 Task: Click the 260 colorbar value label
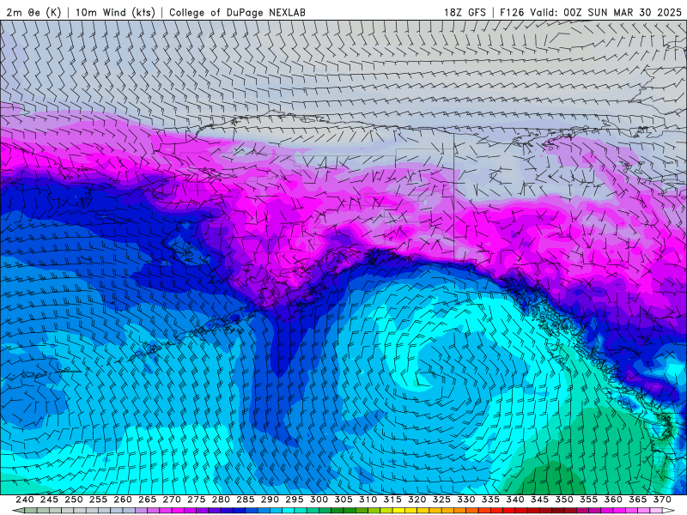pos(123,500)
